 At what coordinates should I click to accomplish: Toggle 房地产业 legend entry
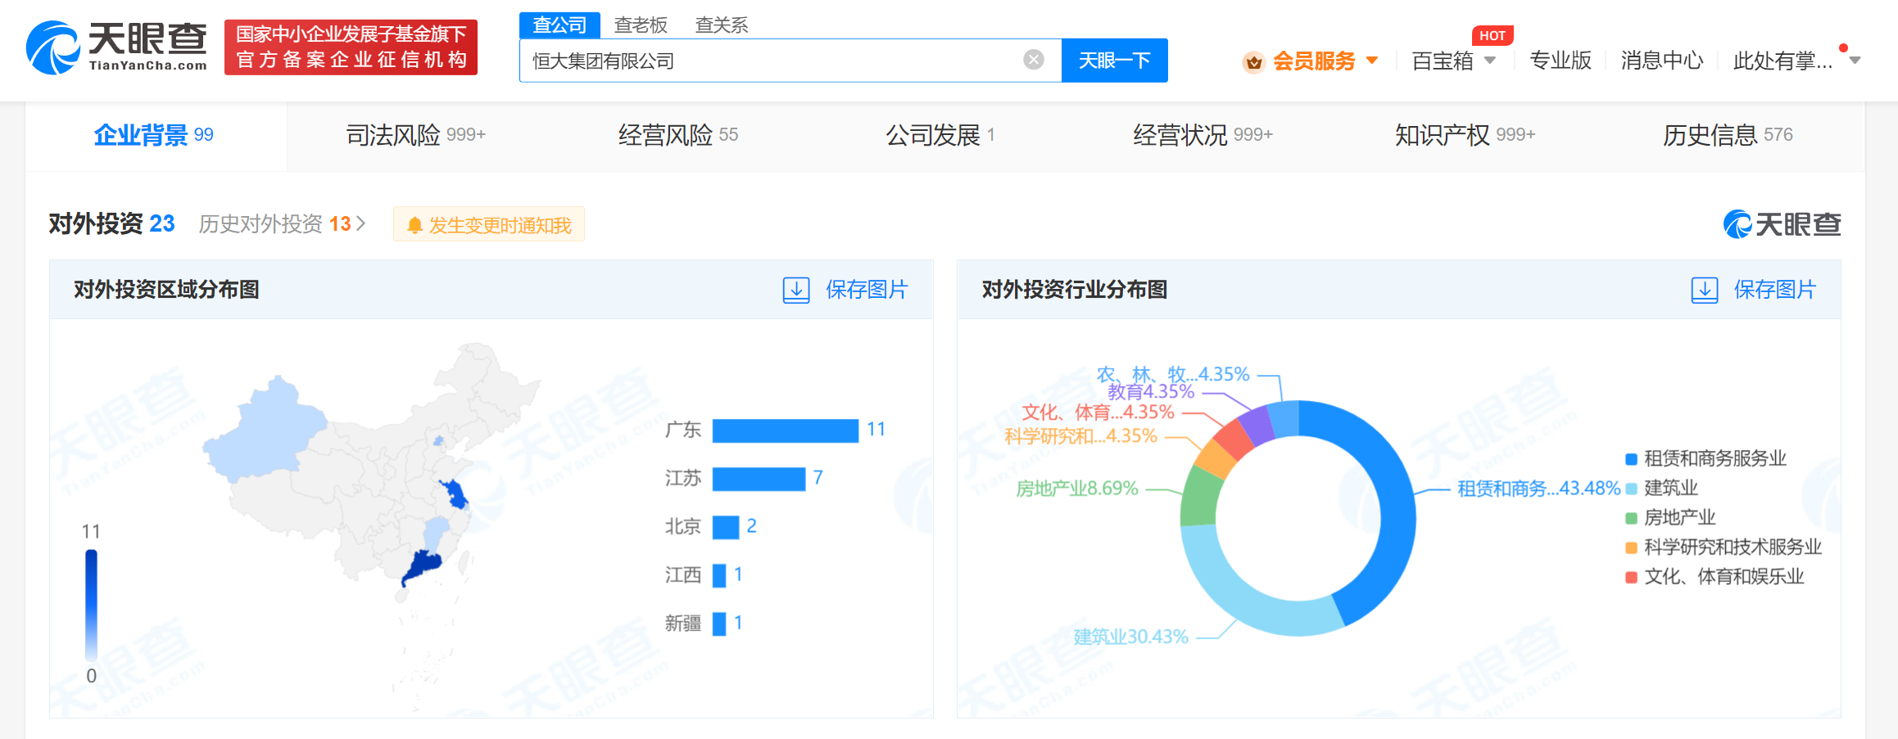[1669, 517]
